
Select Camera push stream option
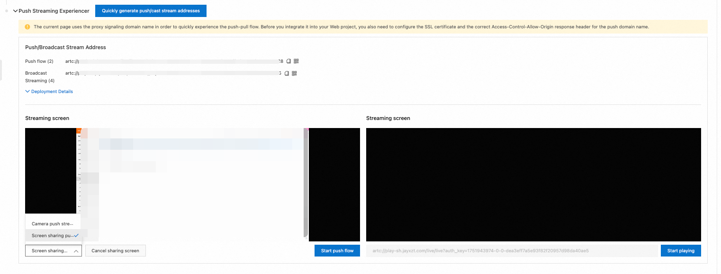click(x=53, y=223)
